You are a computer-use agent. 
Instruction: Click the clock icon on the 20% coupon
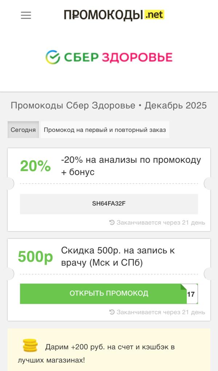pyautogui.click(x=112, y=222)
